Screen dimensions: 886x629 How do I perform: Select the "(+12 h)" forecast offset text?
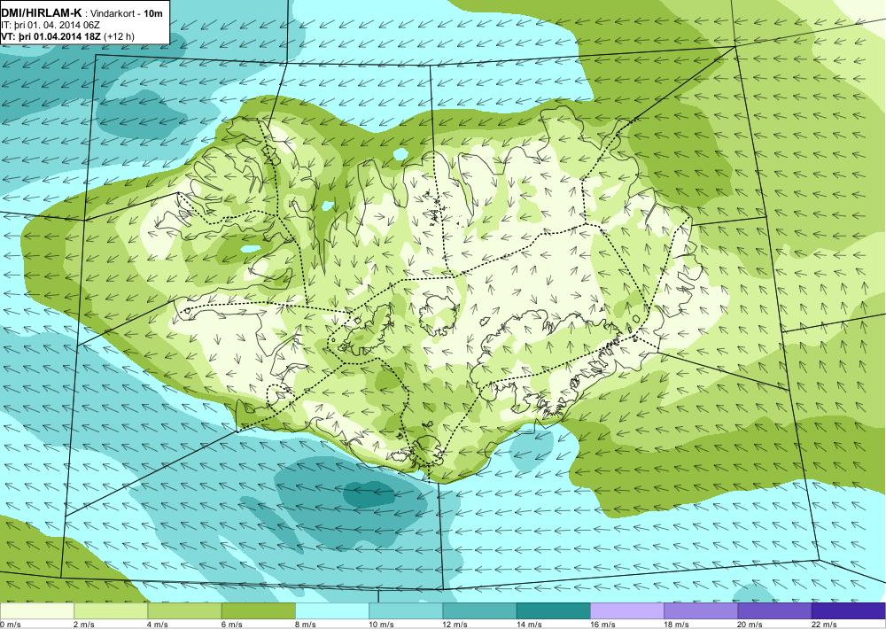pos(119,36)
